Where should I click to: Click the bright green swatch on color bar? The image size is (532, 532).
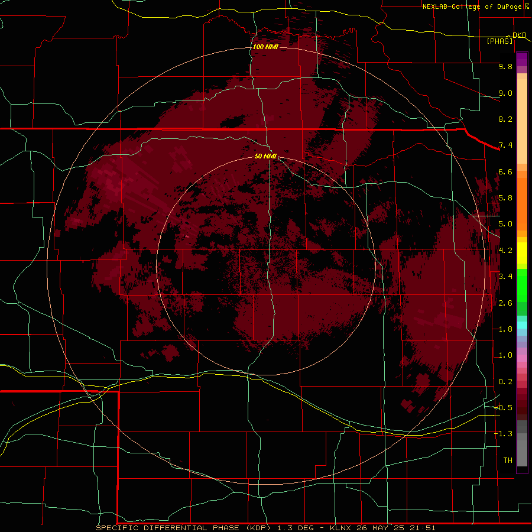[x=522, y=286]
